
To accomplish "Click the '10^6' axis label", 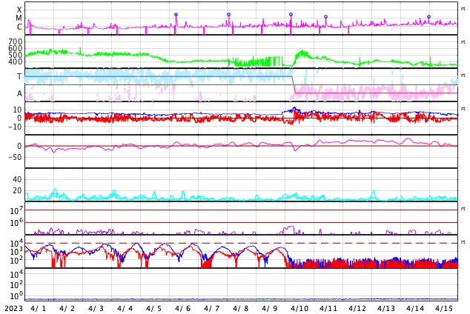I will pos(16,223).
